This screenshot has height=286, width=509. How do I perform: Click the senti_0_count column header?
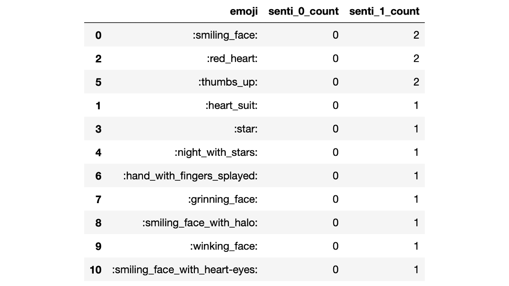coord(303,11)
